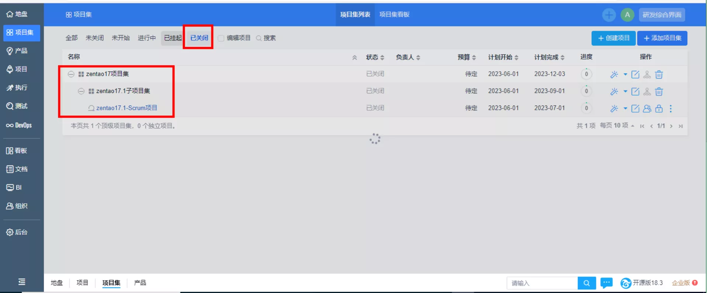Go to 项目 in left sidebar
Viewport: 707px width, 293px height.
pos(17,69)
